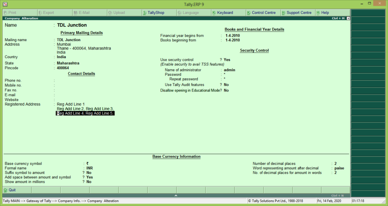Open the Help button in top bar
This screenshot has width=388, height=206.
pyautogui.click(x=333, y=12)
